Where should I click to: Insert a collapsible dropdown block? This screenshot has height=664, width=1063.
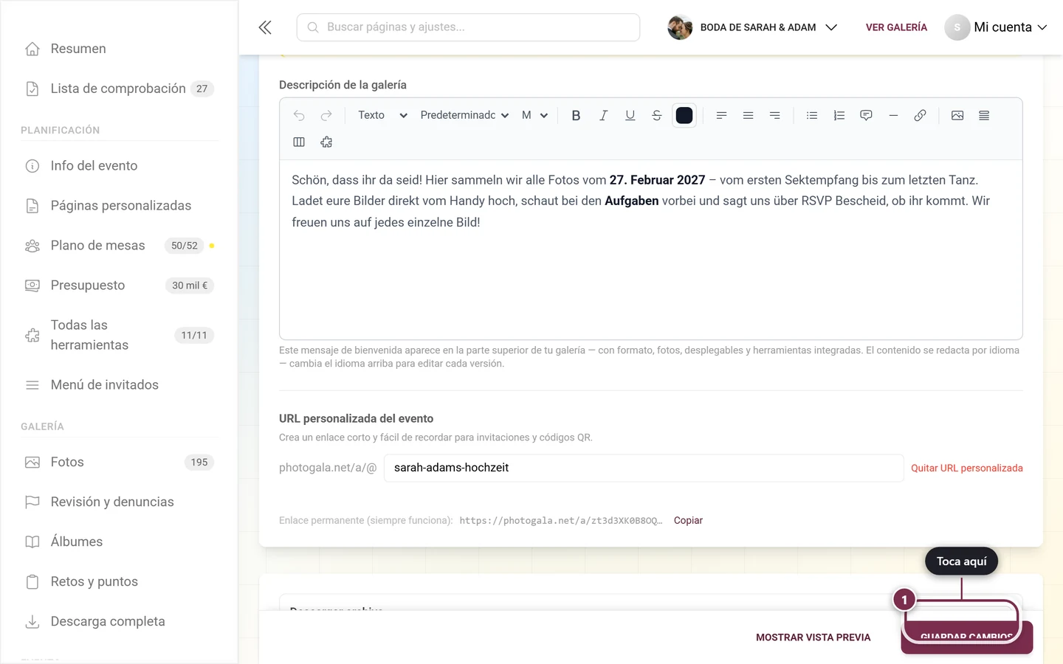[x=984, y=115]
